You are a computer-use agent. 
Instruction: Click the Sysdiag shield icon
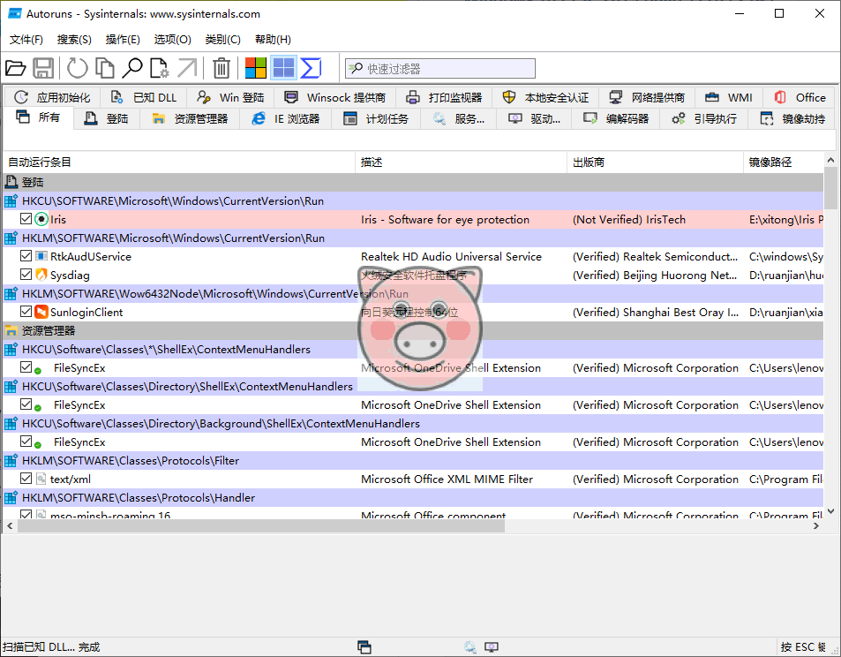[41, 275]
